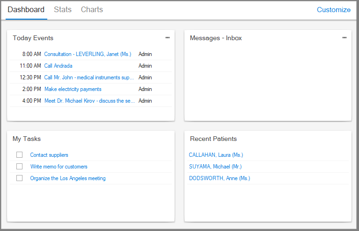359x231 pixels.
Task: Open the Write memo for customers task
Action: 59,167
